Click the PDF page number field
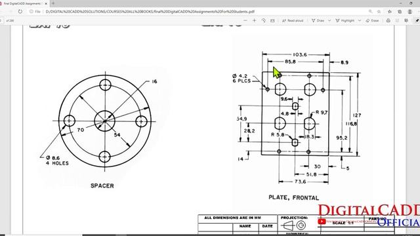 tap(1, 20)
